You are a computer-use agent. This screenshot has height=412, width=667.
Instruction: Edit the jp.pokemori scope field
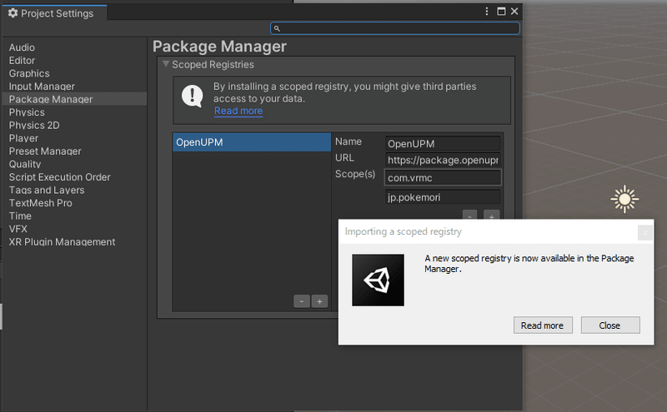(443, 197)
